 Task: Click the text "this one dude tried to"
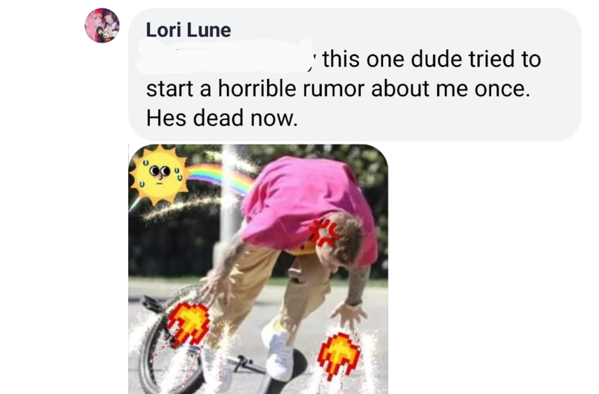click(432, 59)
